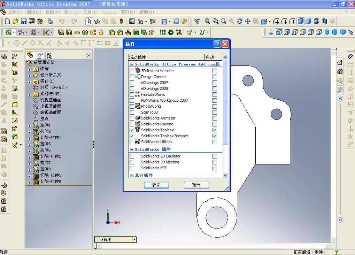Click the Open file folder icon
355x255 pixels.
pos(15,21)
